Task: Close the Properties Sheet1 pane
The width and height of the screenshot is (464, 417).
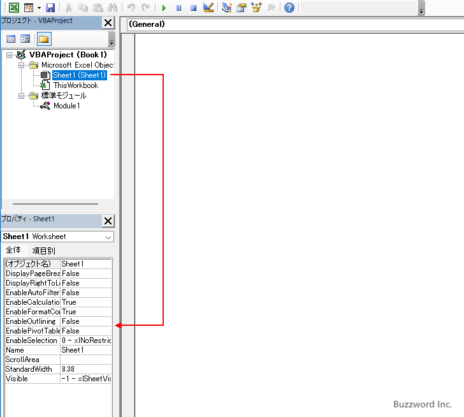Action: point(108,221)
